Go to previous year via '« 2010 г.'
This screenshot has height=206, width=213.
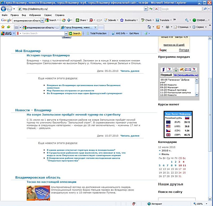click(165, 151)
